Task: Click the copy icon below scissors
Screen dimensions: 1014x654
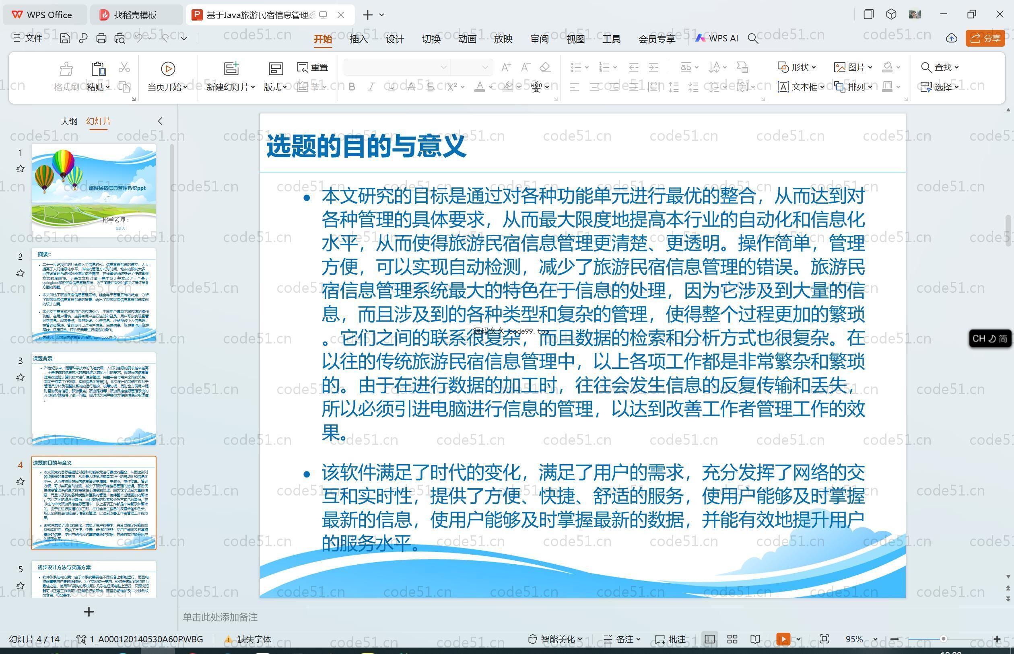Action: point(124,87)
